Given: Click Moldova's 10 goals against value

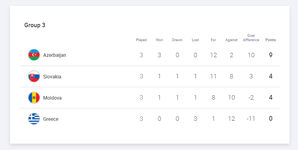Looking at the screenshot, I should [x=231, y=98].
